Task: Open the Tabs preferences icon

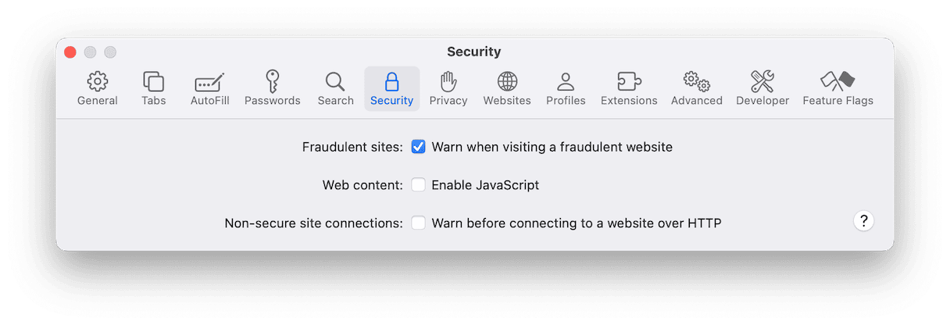Action: click(153, 81)
